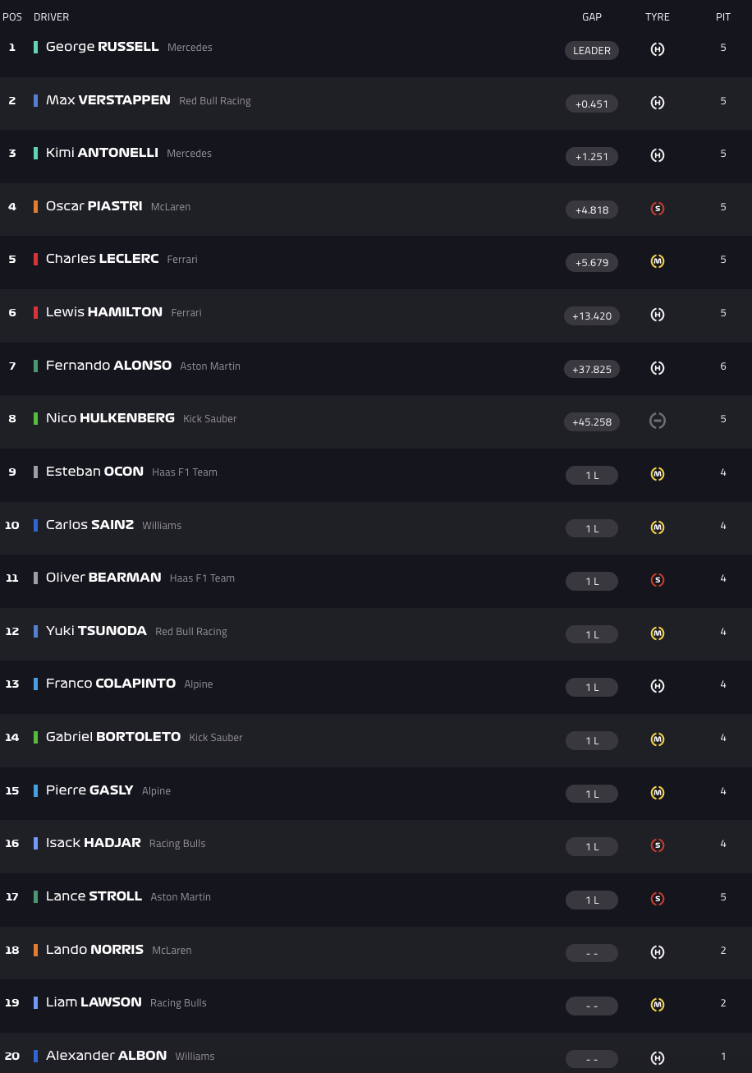Click Nico Hulkenberg's unknown tyre icon

657,421
